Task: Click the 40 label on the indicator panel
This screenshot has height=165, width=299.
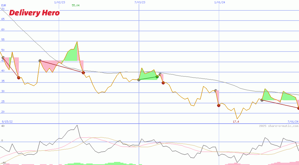Action: click(x=3, y=126)
